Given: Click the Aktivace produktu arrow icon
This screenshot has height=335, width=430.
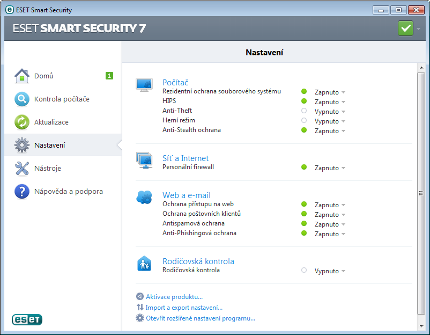Looking at the screenshot, I should (140, 296).
